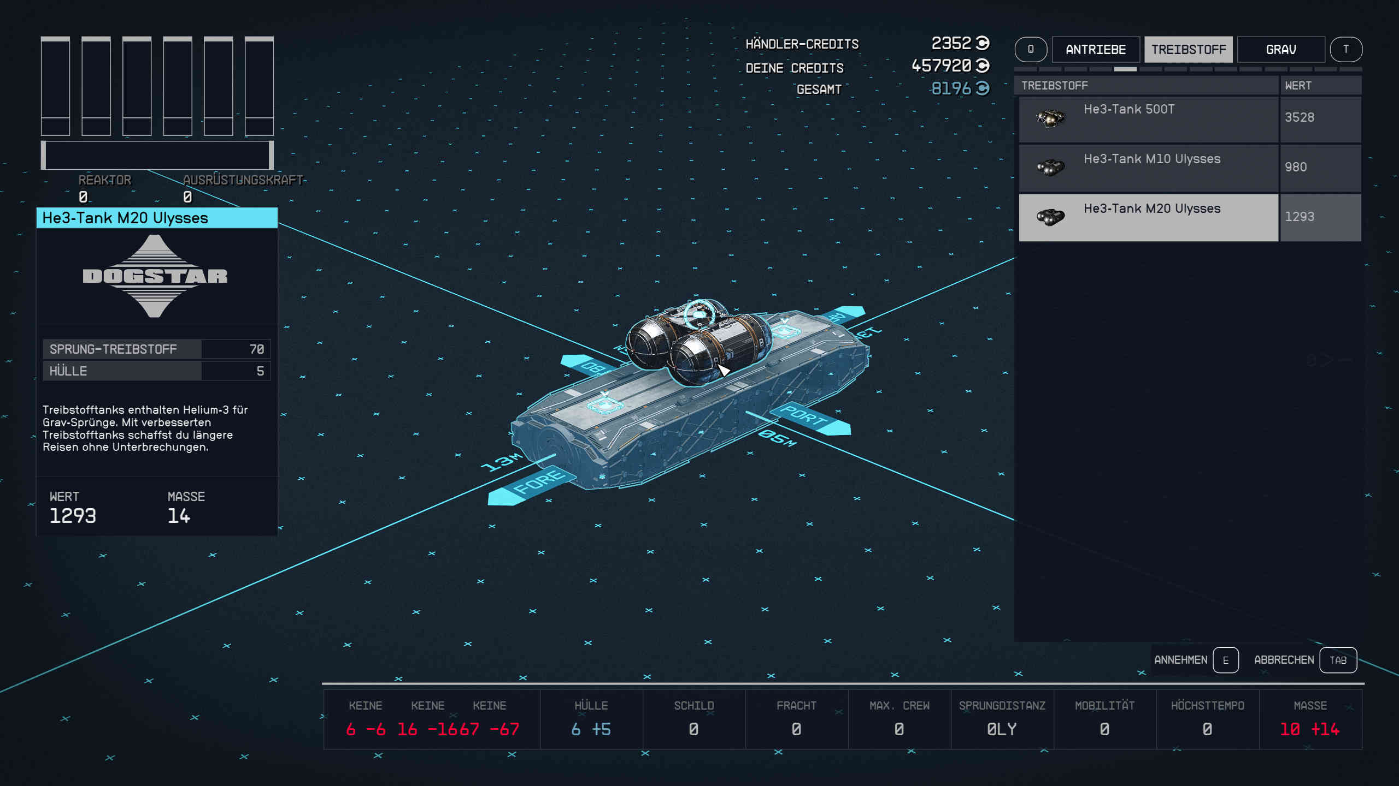Click the He3-Tank M20 Ulysses thumbnail icon

click(1050, 217)
